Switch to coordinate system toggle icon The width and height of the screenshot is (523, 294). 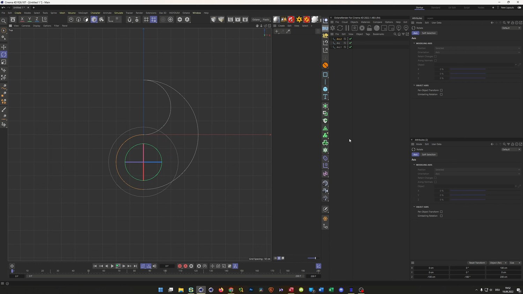[x=44, y=20]
